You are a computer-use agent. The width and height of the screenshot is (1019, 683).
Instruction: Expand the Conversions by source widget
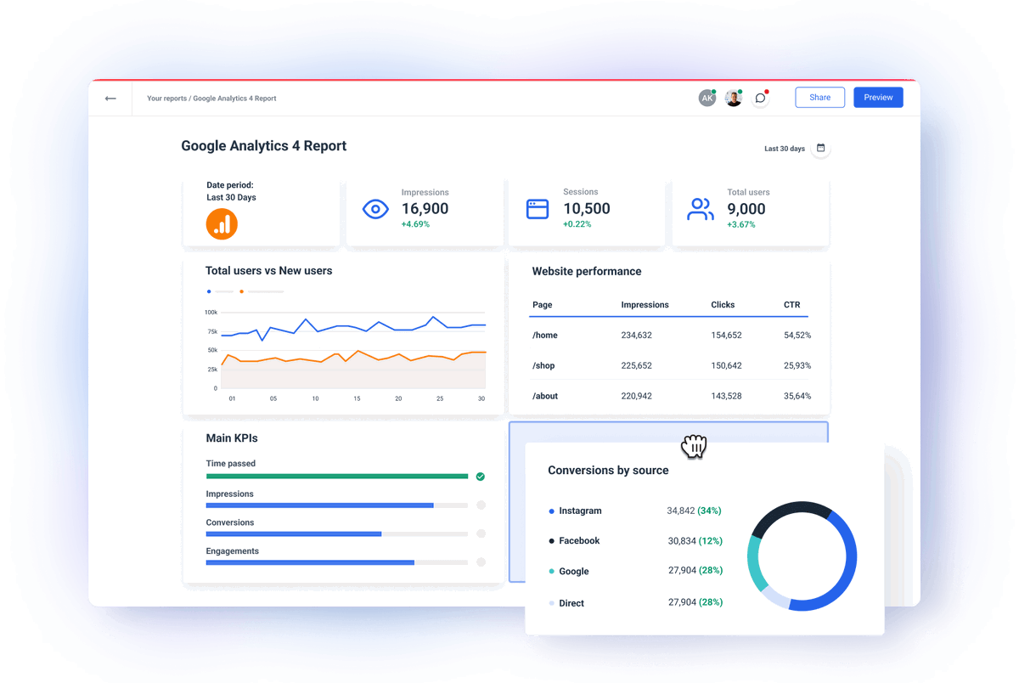coord(695,445)
